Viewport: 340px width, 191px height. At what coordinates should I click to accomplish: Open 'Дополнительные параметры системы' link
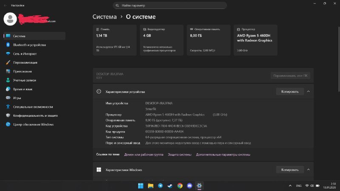click(223, 154)
